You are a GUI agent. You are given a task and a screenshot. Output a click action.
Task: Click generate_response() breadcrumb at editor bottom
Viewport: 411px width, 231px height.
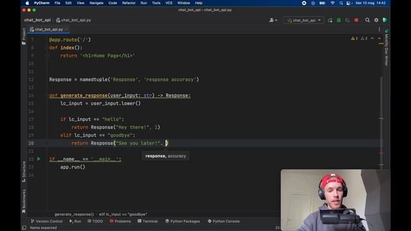tap(74, 214)
